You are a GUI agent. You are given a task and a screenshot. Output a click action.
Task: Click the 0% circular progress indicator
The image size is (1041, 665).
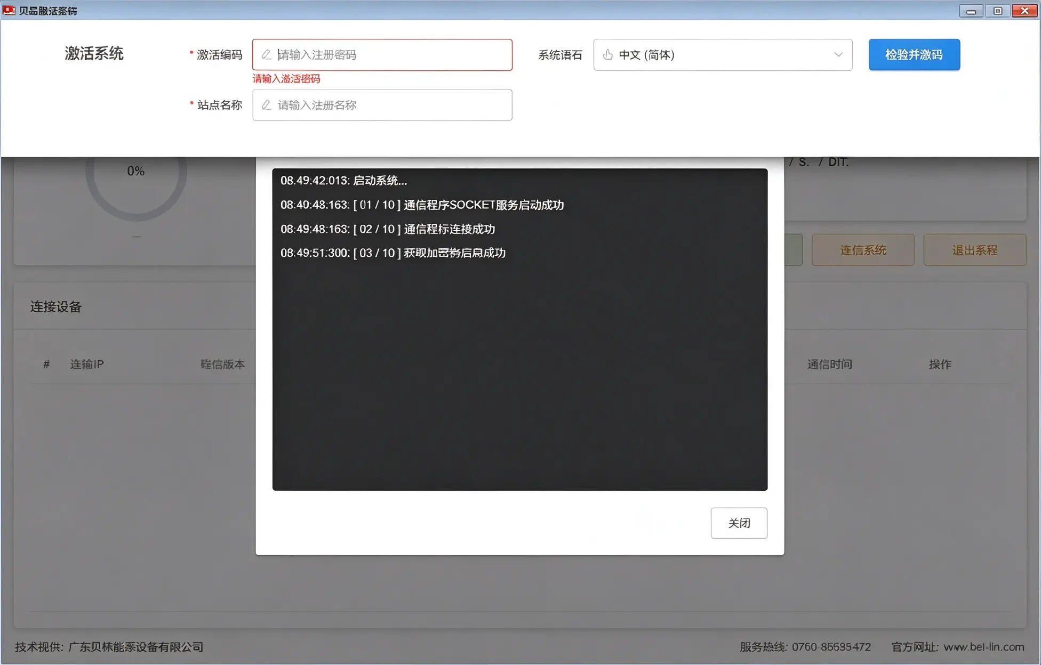(136, 172)
